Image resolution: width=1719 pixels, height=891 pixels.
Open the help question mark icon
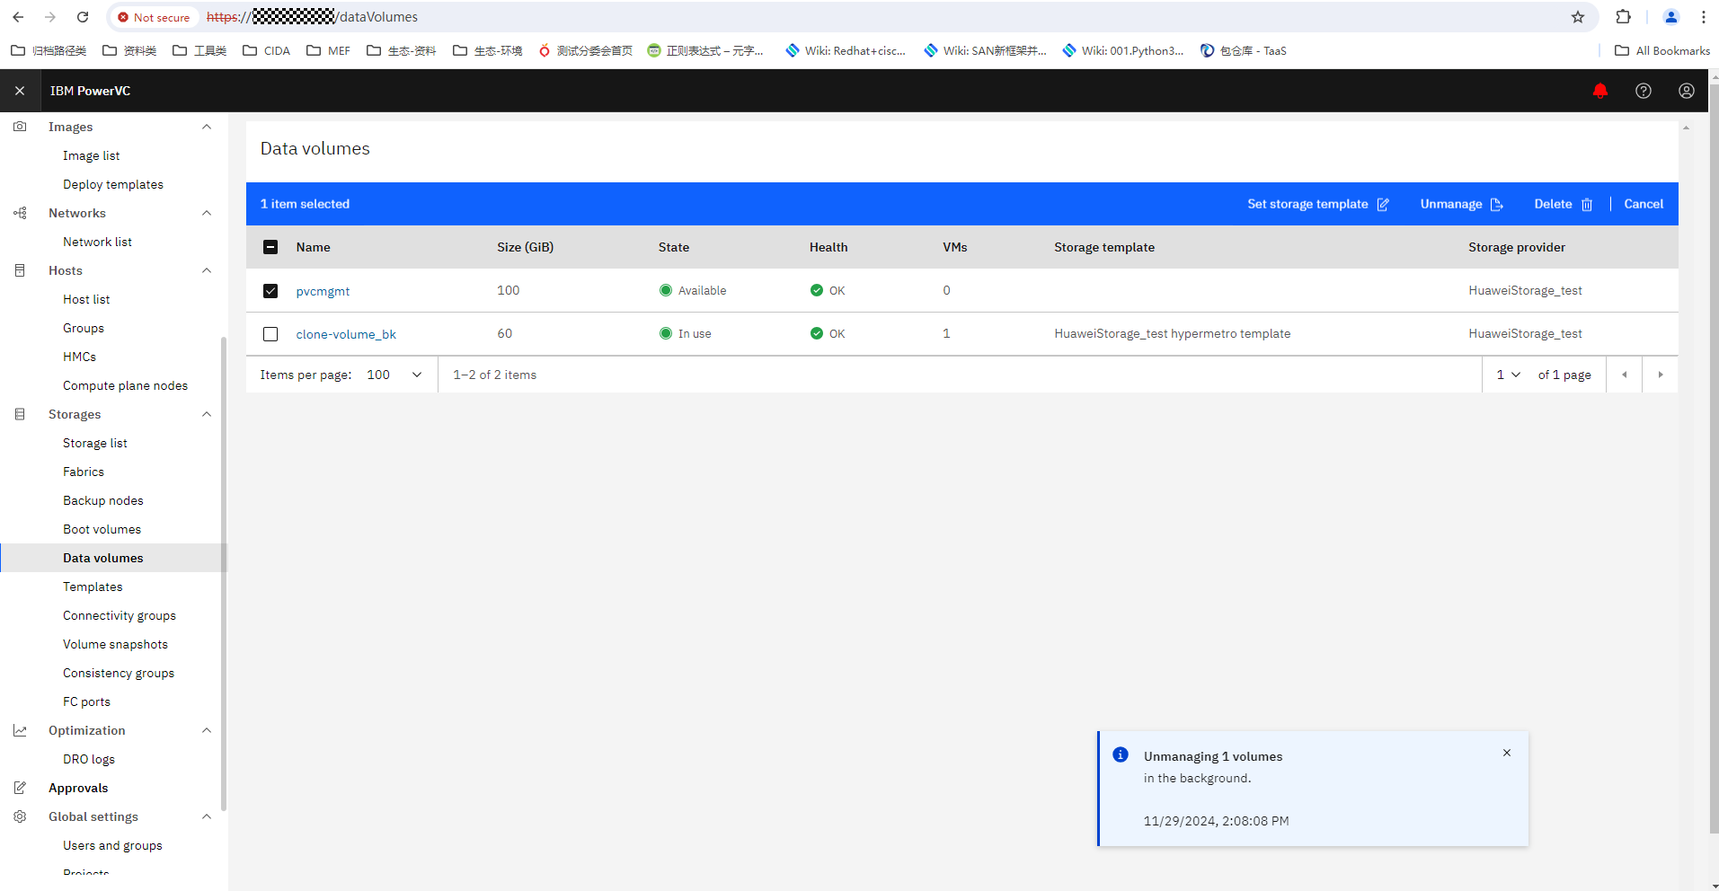1644,91
